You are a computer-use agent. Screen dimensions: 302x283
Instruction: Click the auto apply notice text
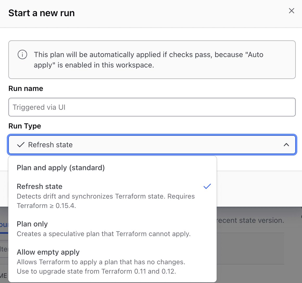(148, 60)
